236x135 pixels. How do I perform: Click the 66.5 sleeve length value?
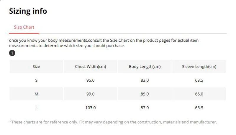199,108
